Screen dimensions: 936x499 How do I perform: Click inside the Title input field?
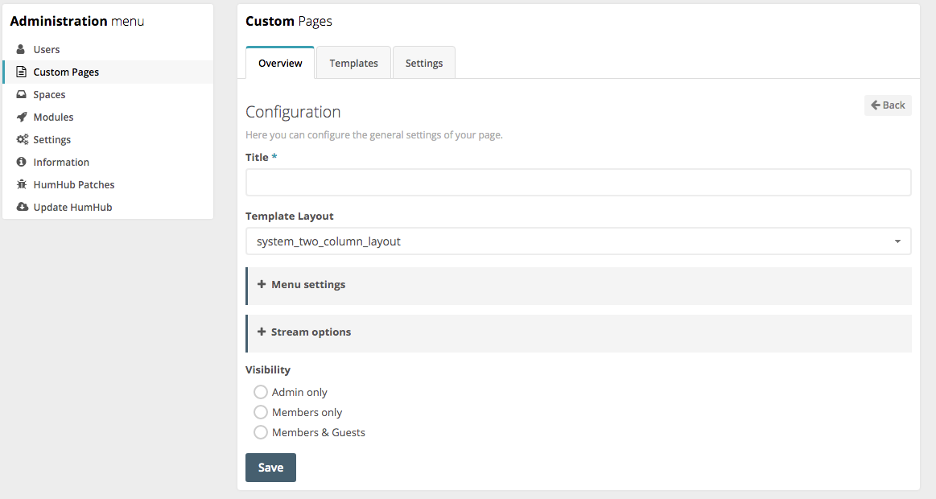click(x=578, y=182)
